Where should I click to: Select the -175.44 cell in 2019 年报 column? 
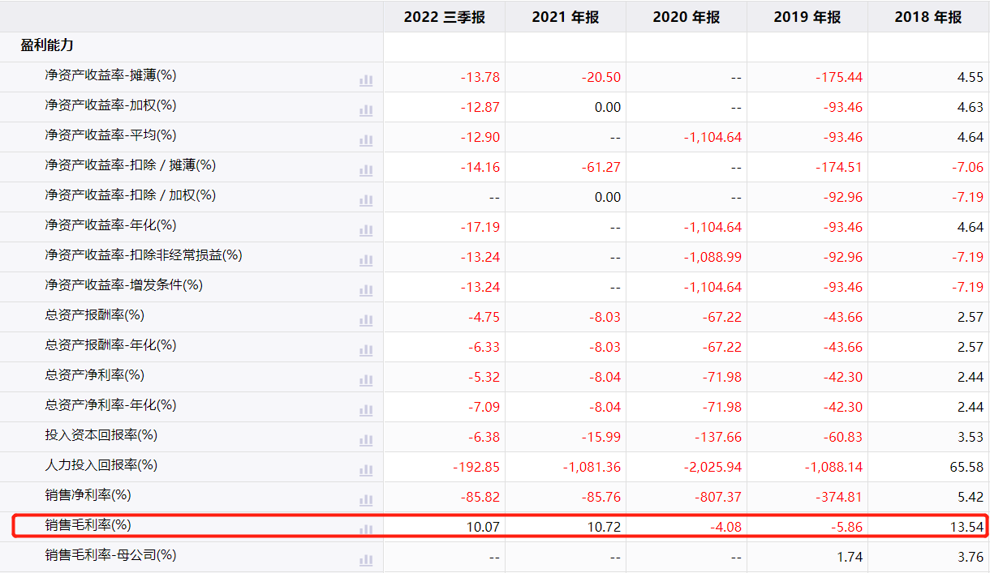(839, 78)
